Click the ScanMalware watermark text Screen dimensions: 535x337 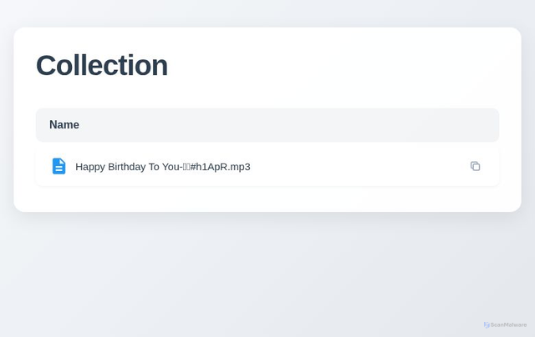[x=508, y=324]
